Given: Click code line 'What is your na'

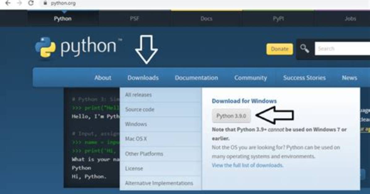Looking at the screenshot, I should tap(96, 159).
